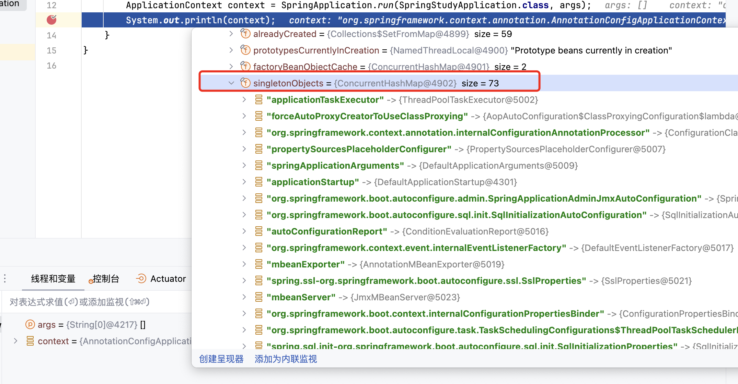Click field icon beside prototypesCurrentlyInCreation

(x=245, y=50)
